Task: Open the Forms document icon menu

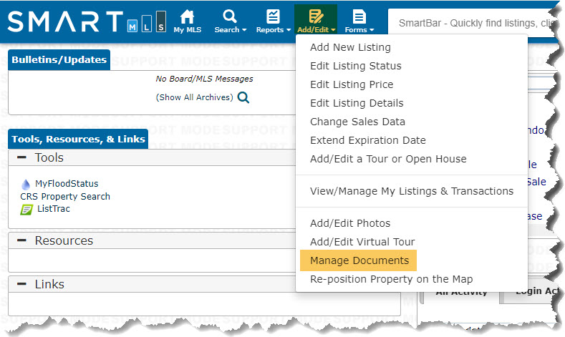Action: point(359,16)
